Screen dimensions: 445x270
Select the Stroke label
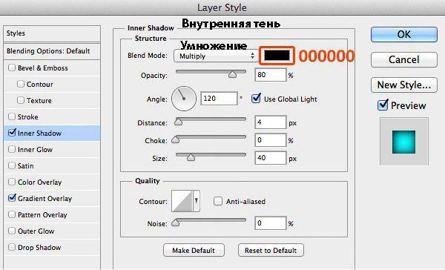pyautogui.click(x=28, y=116)
